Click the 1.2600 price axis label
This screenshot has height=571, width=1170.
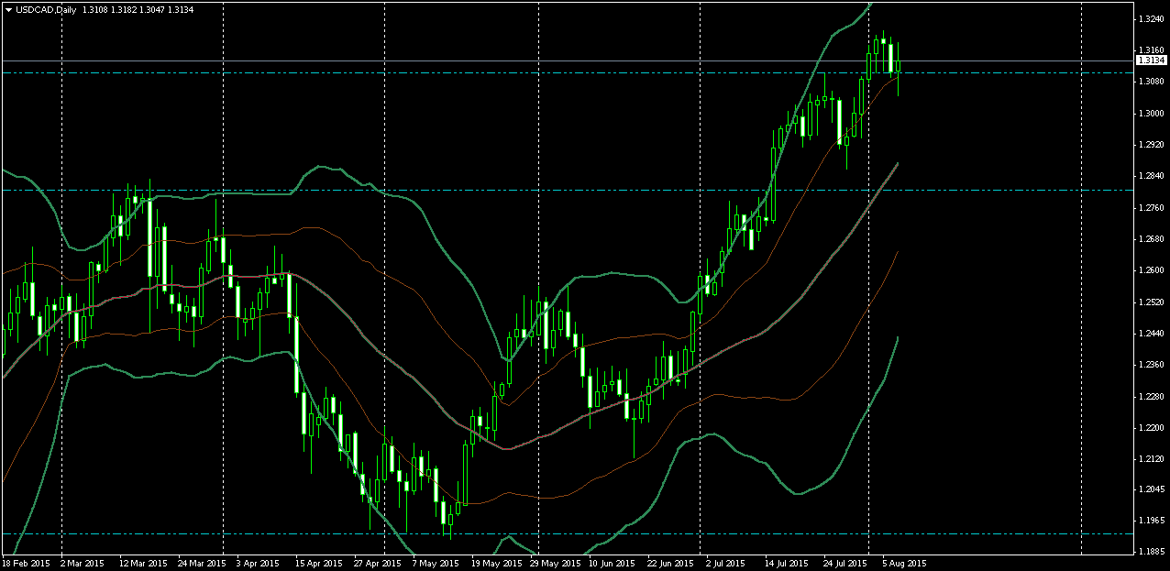tap(1150, 270)
